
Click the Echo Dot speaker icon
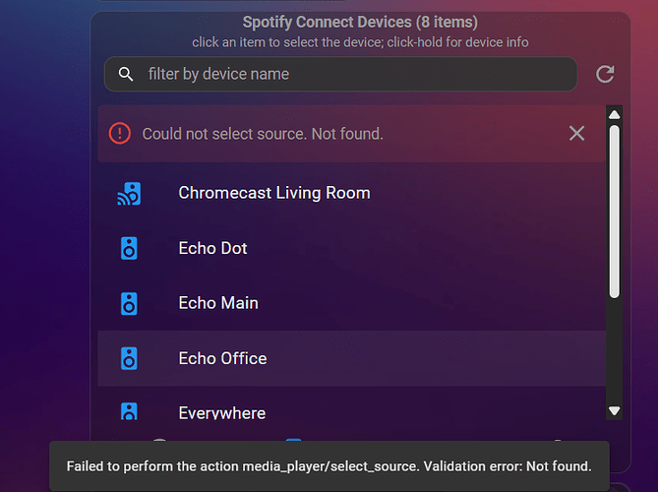129,249
